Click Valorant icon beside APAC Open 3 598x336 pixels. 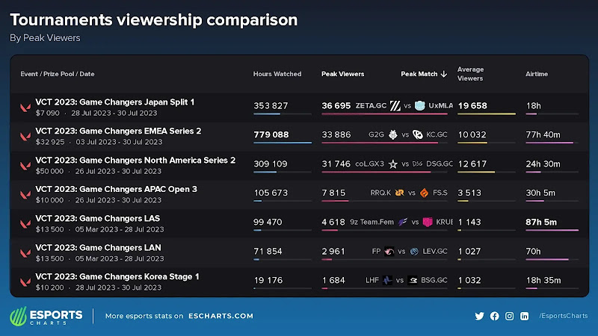point(25,195)
